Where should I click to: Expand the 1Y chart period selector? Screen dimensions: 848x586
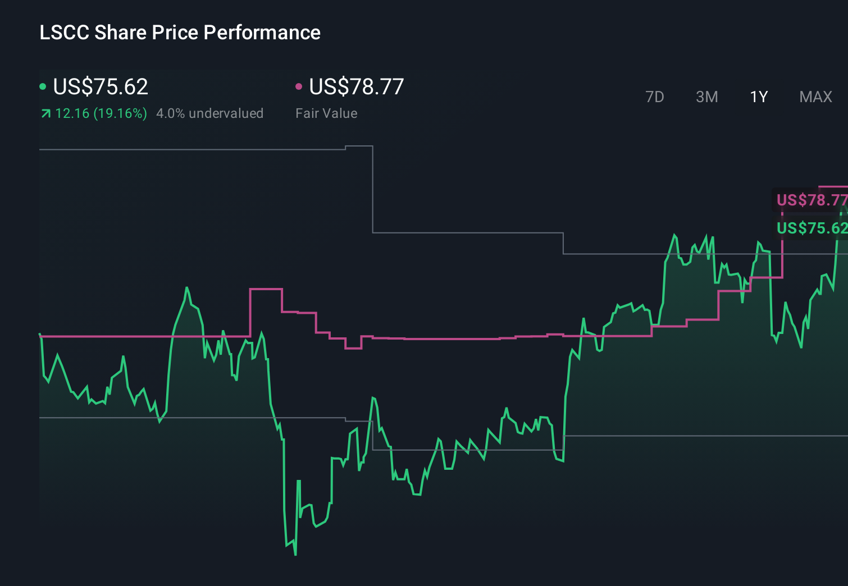coord(758,97)
